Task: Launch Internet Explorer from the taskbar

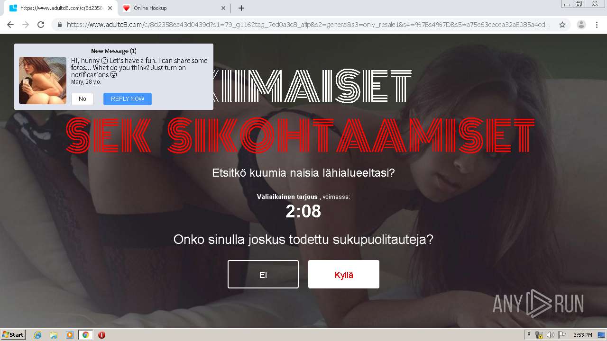Action: pyautogui.click(x=37, y=335)
